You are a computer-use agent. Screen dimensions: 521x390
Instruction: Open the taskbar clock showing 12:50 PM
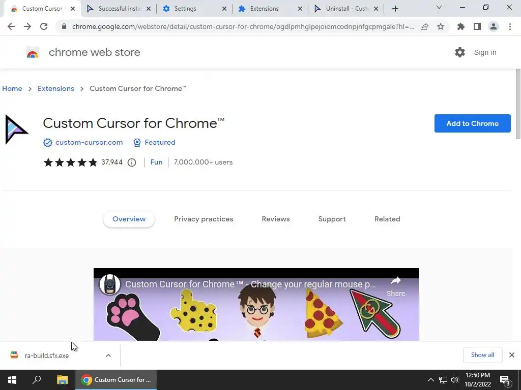click(x=477, y=380)
